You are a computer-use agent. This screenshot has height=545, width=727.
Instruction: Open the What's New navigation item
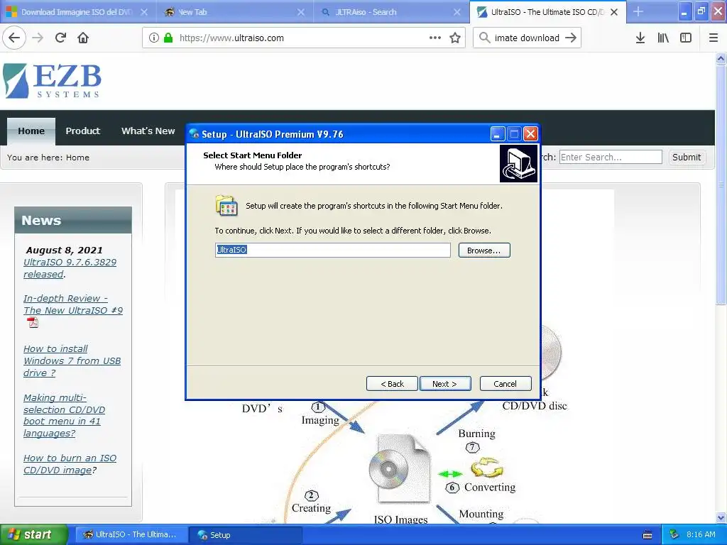[x=148, y=131]
